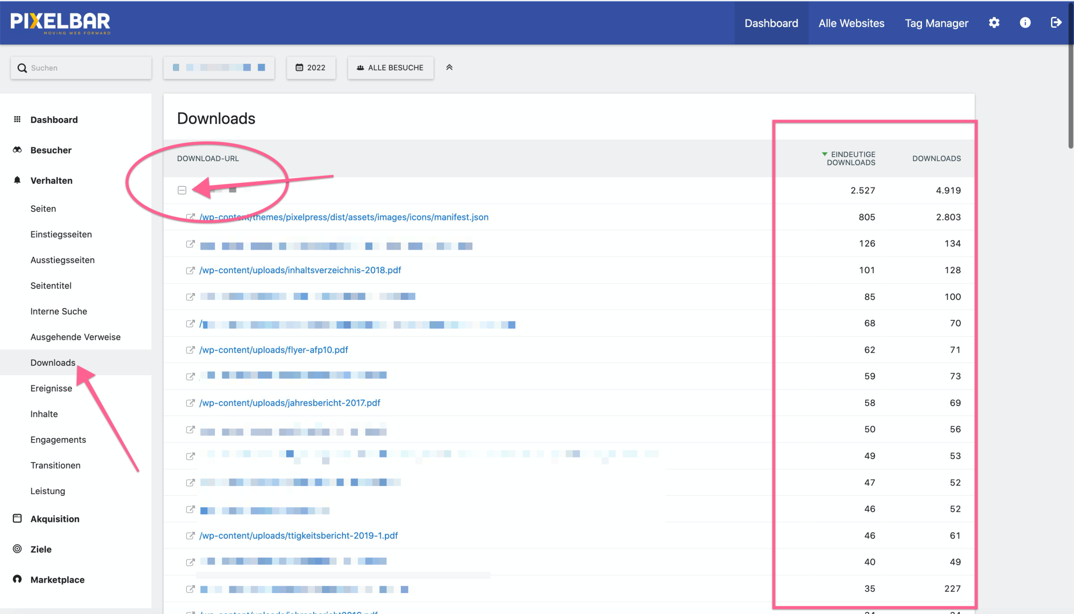Viewport: 1074px width, 614px height.
Task: Open the 2022 date picker
Action: [311, 68]
